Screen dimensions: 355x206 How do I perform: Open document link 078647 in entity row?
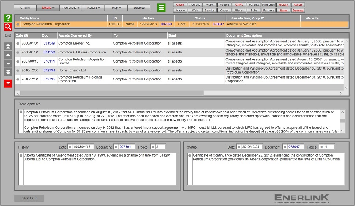(218, 24)
